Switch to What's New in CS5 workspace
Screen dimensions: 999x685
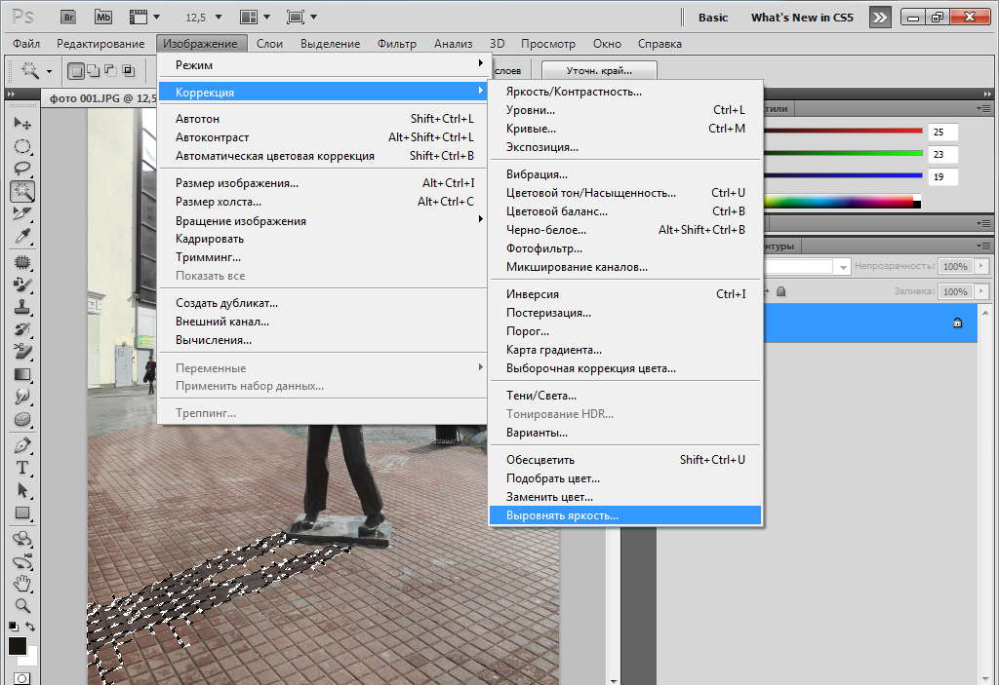click(x=802, y=18)
